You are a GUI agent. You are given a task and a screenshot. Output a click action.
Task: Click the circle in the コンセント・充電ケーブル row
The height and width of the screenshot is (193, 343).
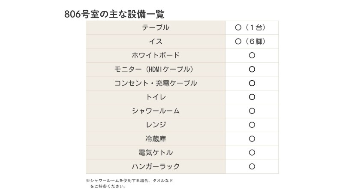coord(252,83)
